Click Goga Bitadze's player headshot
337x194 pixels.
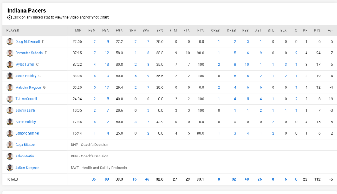10,145
